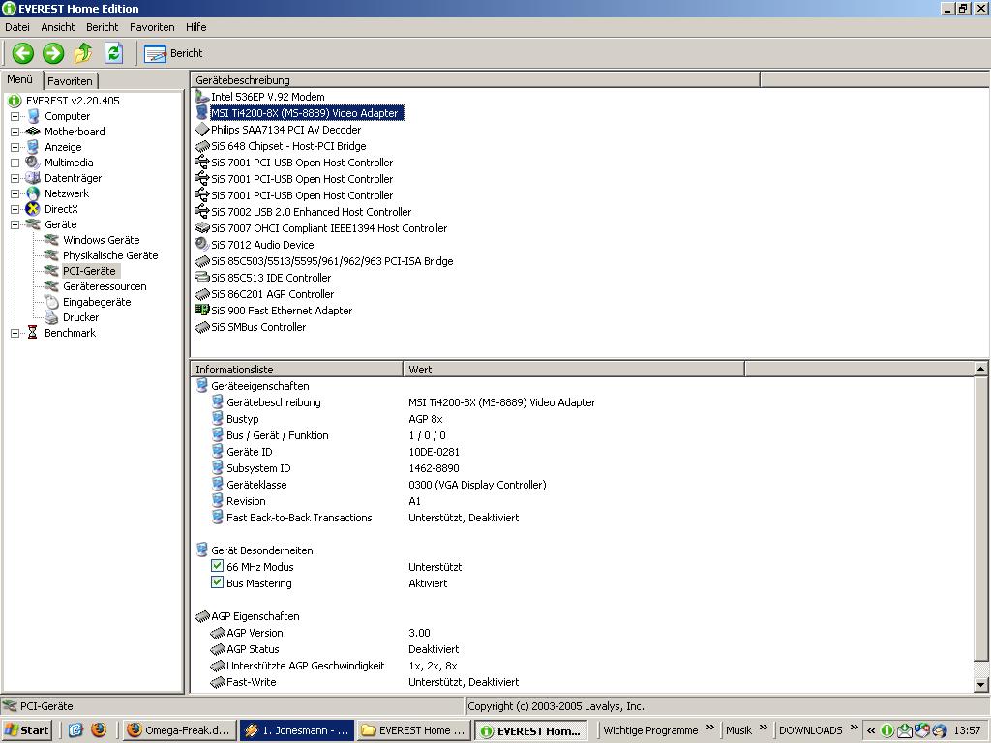The height and width of the screenshot is (743, 991).
Task: Select Philips SAA7134 PCI AV Decoder entry
Action: [x=285, y=130]
